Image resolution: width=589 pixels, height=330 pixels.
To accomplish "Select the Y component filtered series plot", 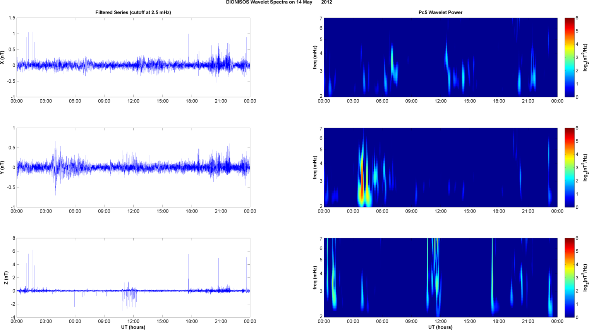I will coord(133,167).
